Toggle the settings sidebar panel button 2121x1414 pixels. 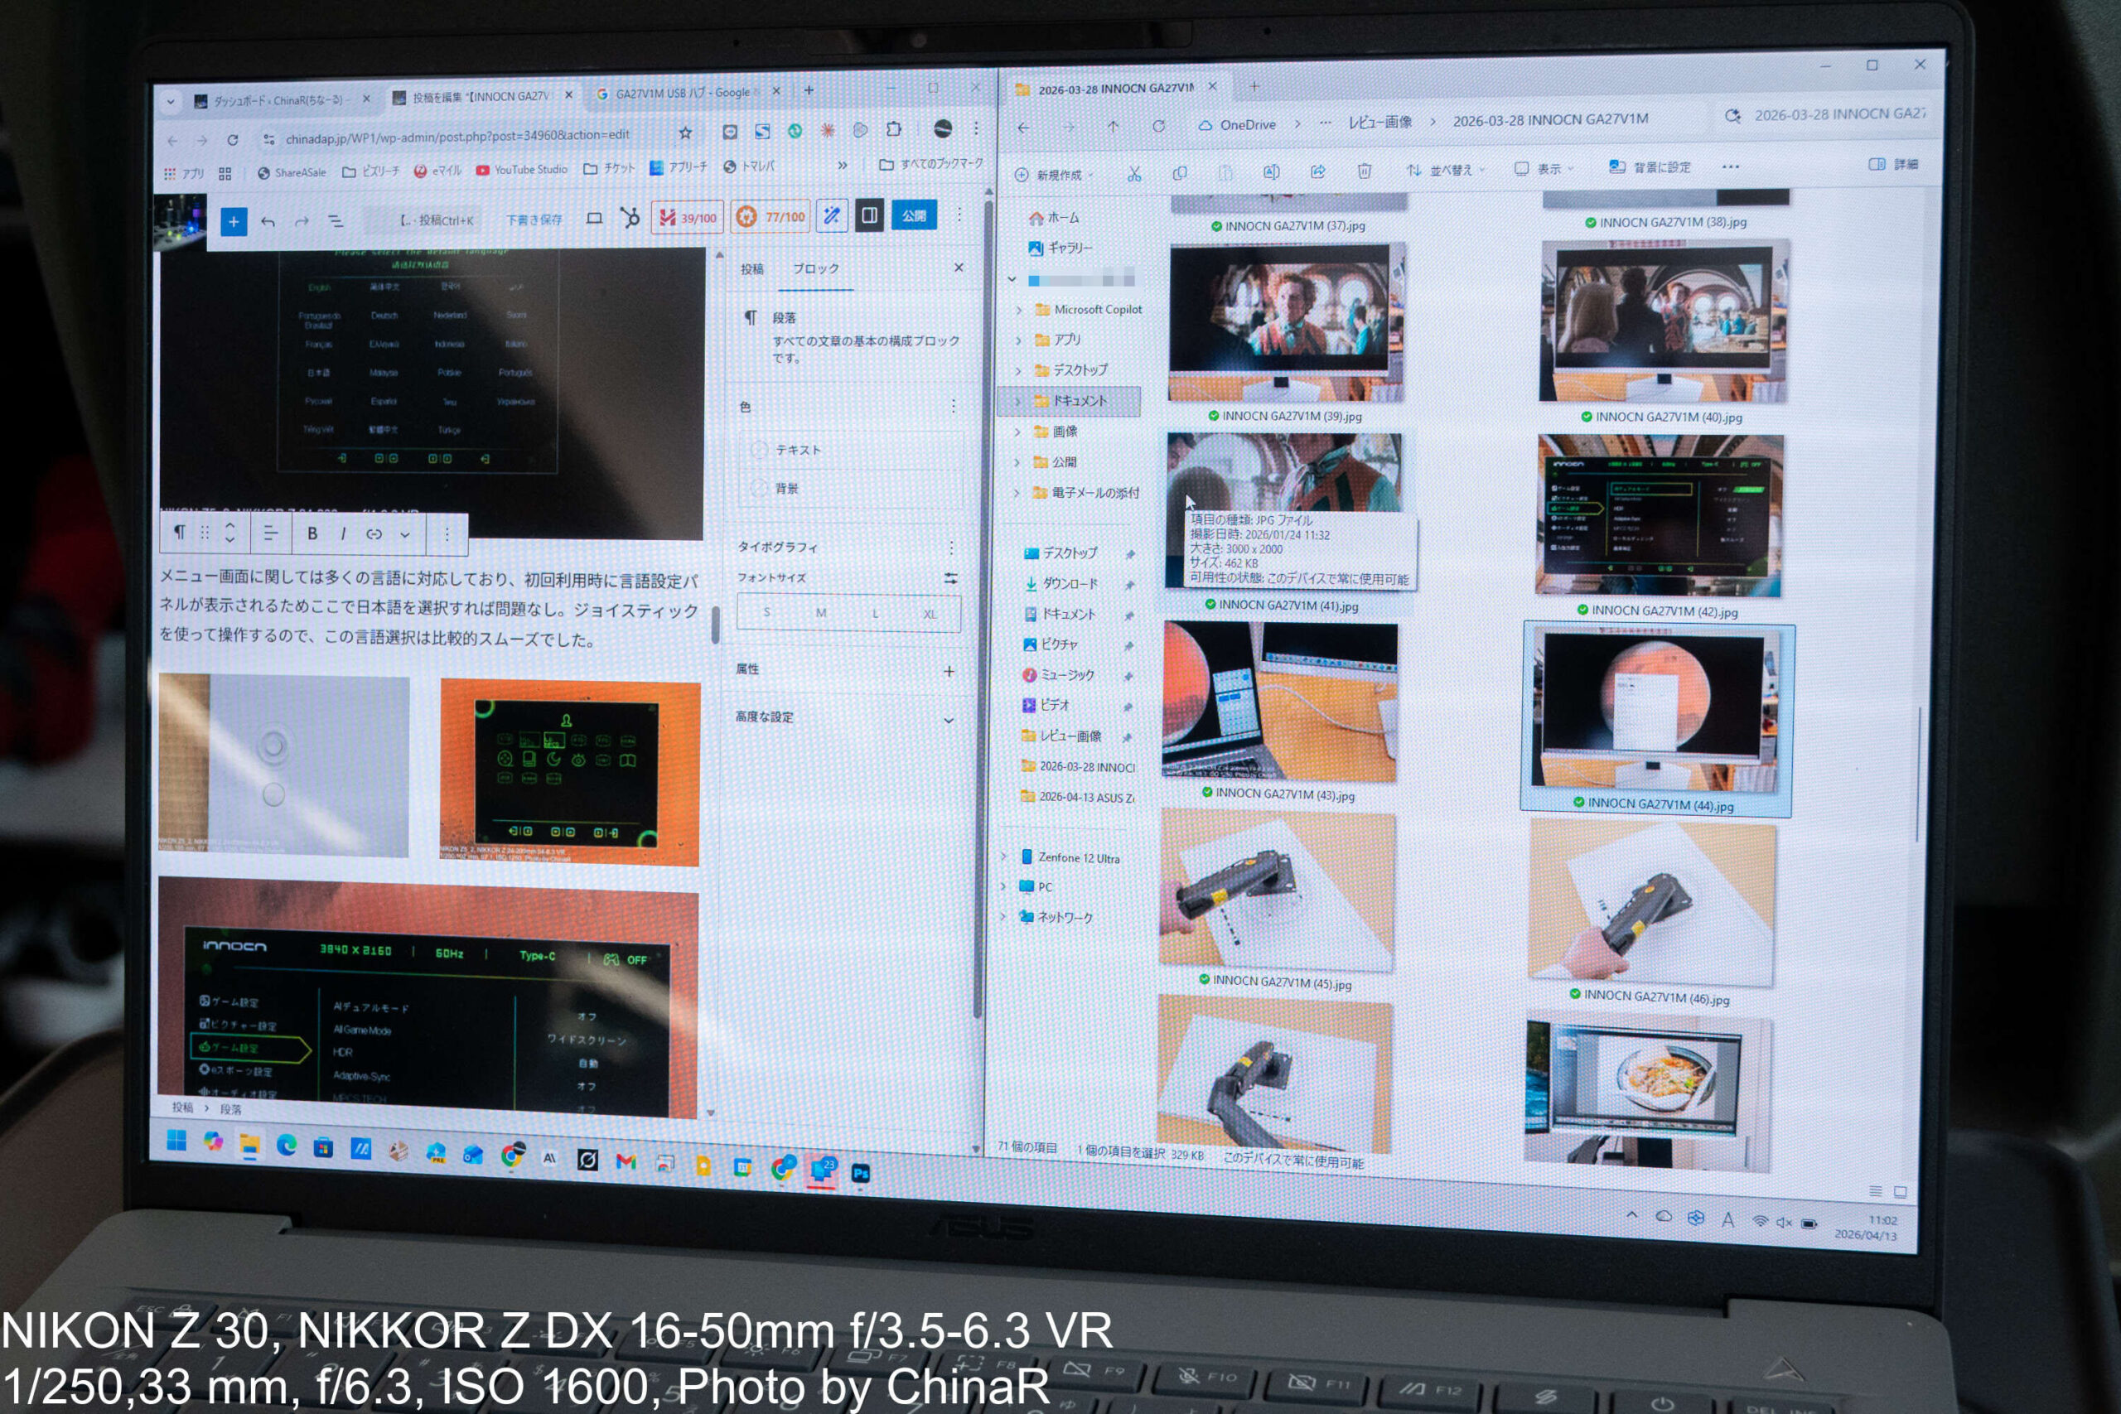coord(869,215)
